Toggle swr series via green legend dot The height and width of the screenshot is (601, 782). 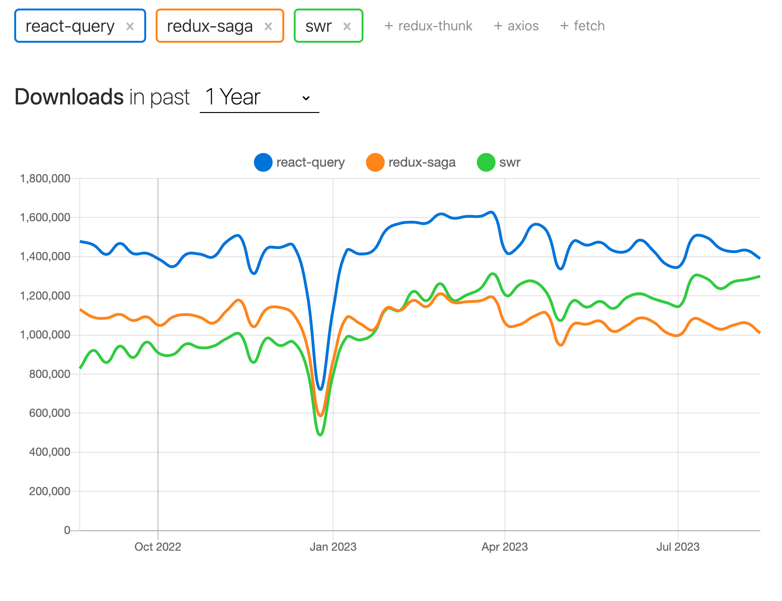tap(486, 162)
